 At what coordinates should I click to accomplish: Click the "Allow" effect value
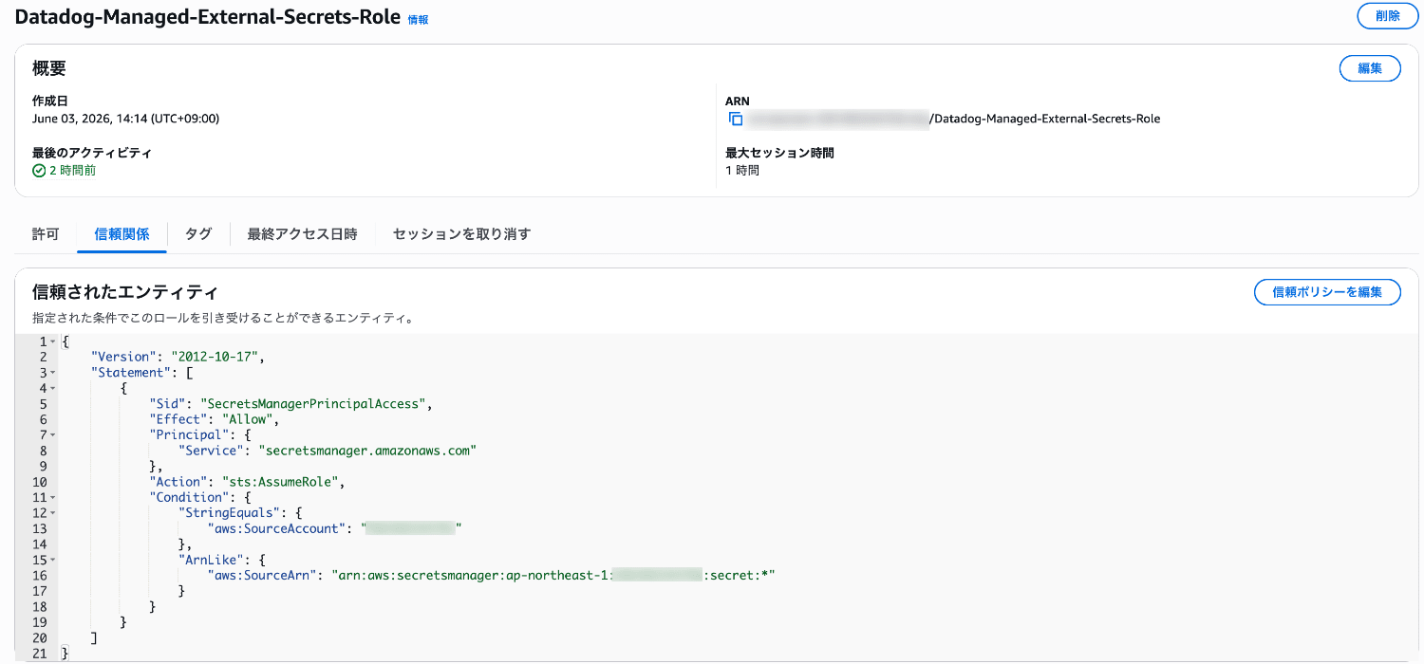coord(250,419)
